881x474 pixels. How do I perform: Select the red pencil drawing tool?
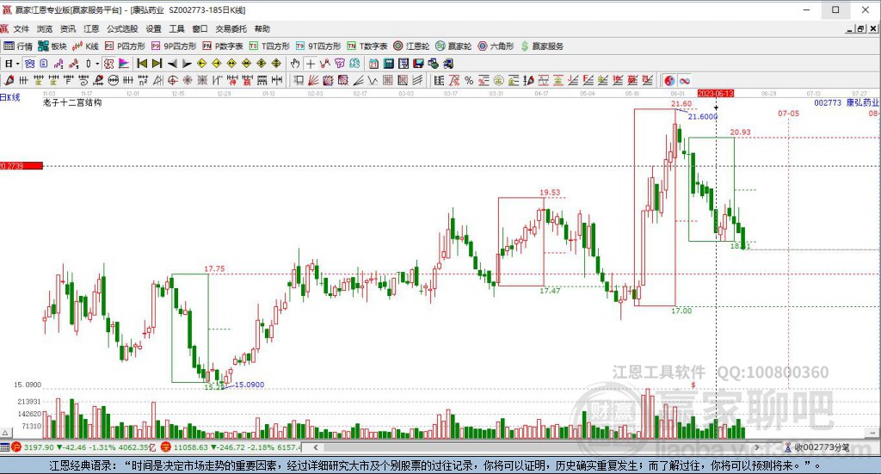pos(9,81)
